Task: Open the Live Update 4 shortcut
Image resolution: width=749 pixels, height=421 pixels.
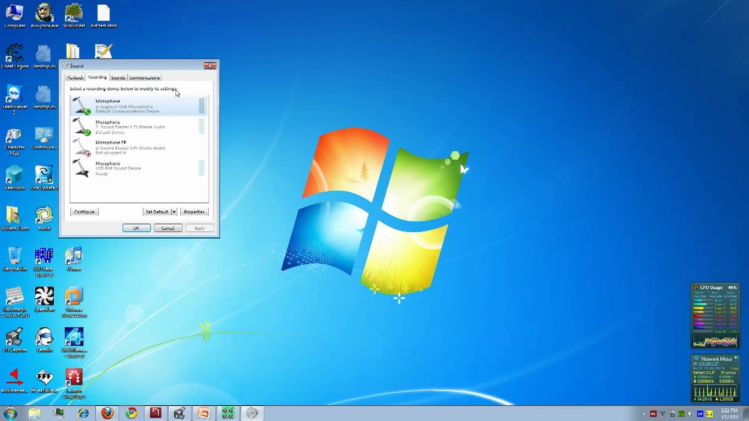Action: pyautogui.click(x=44, y=178)
